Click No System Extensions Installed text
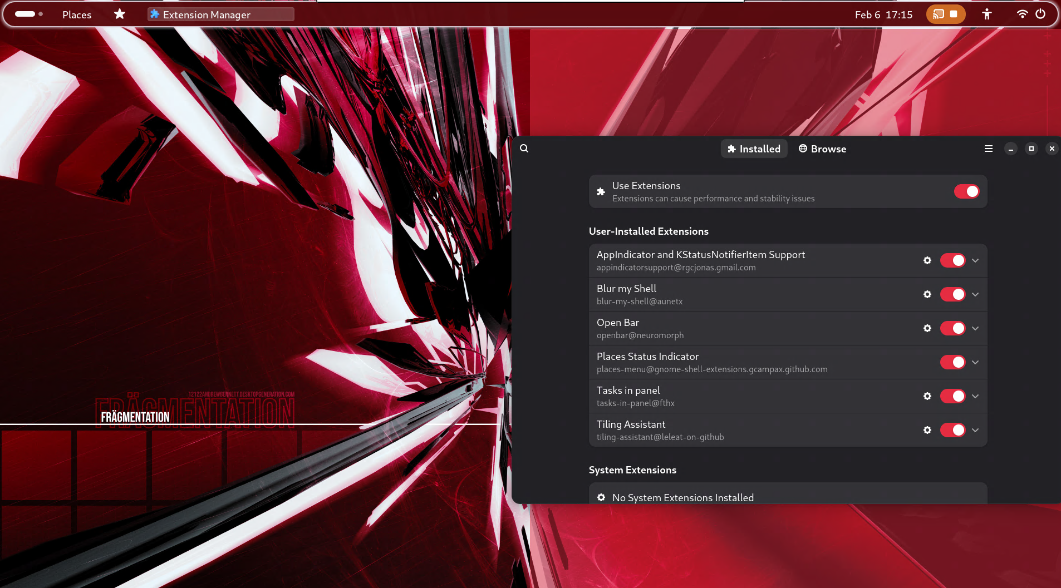The width and height of the screenshot is (1061, 588). (x=683, y=498)
